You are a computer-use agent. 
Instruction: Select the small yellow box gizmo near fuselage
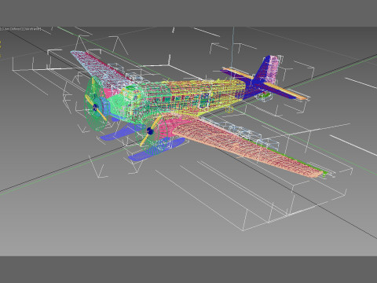pos(229,109)
